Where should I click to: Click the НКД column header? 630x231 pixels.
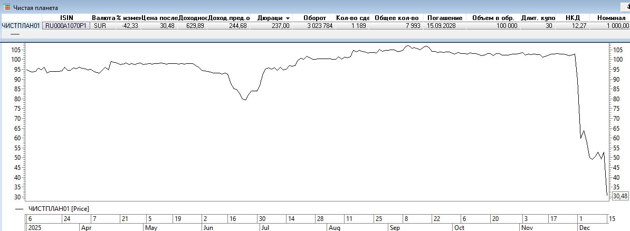(572, 18)
